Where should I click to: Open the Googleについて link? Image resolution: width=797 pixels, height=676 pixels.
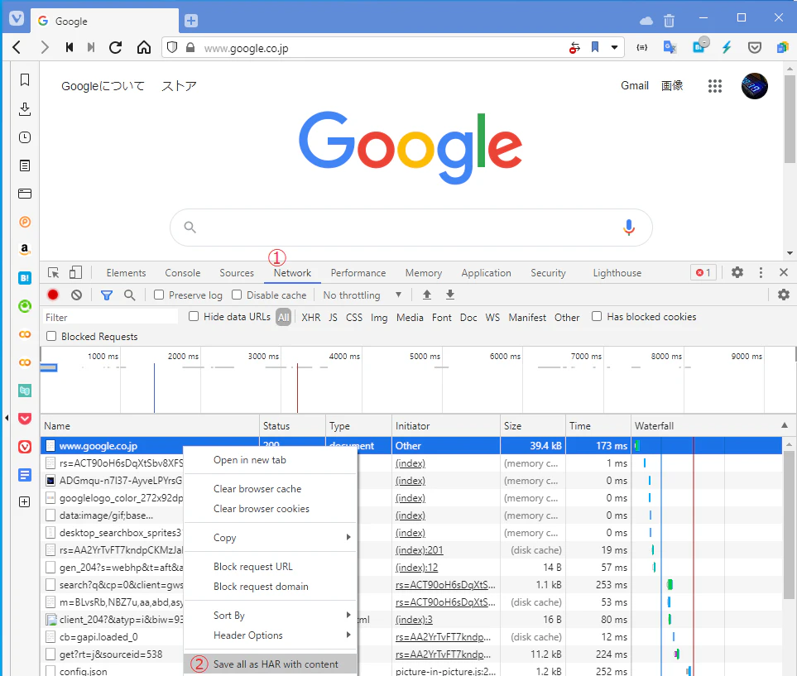103,86
